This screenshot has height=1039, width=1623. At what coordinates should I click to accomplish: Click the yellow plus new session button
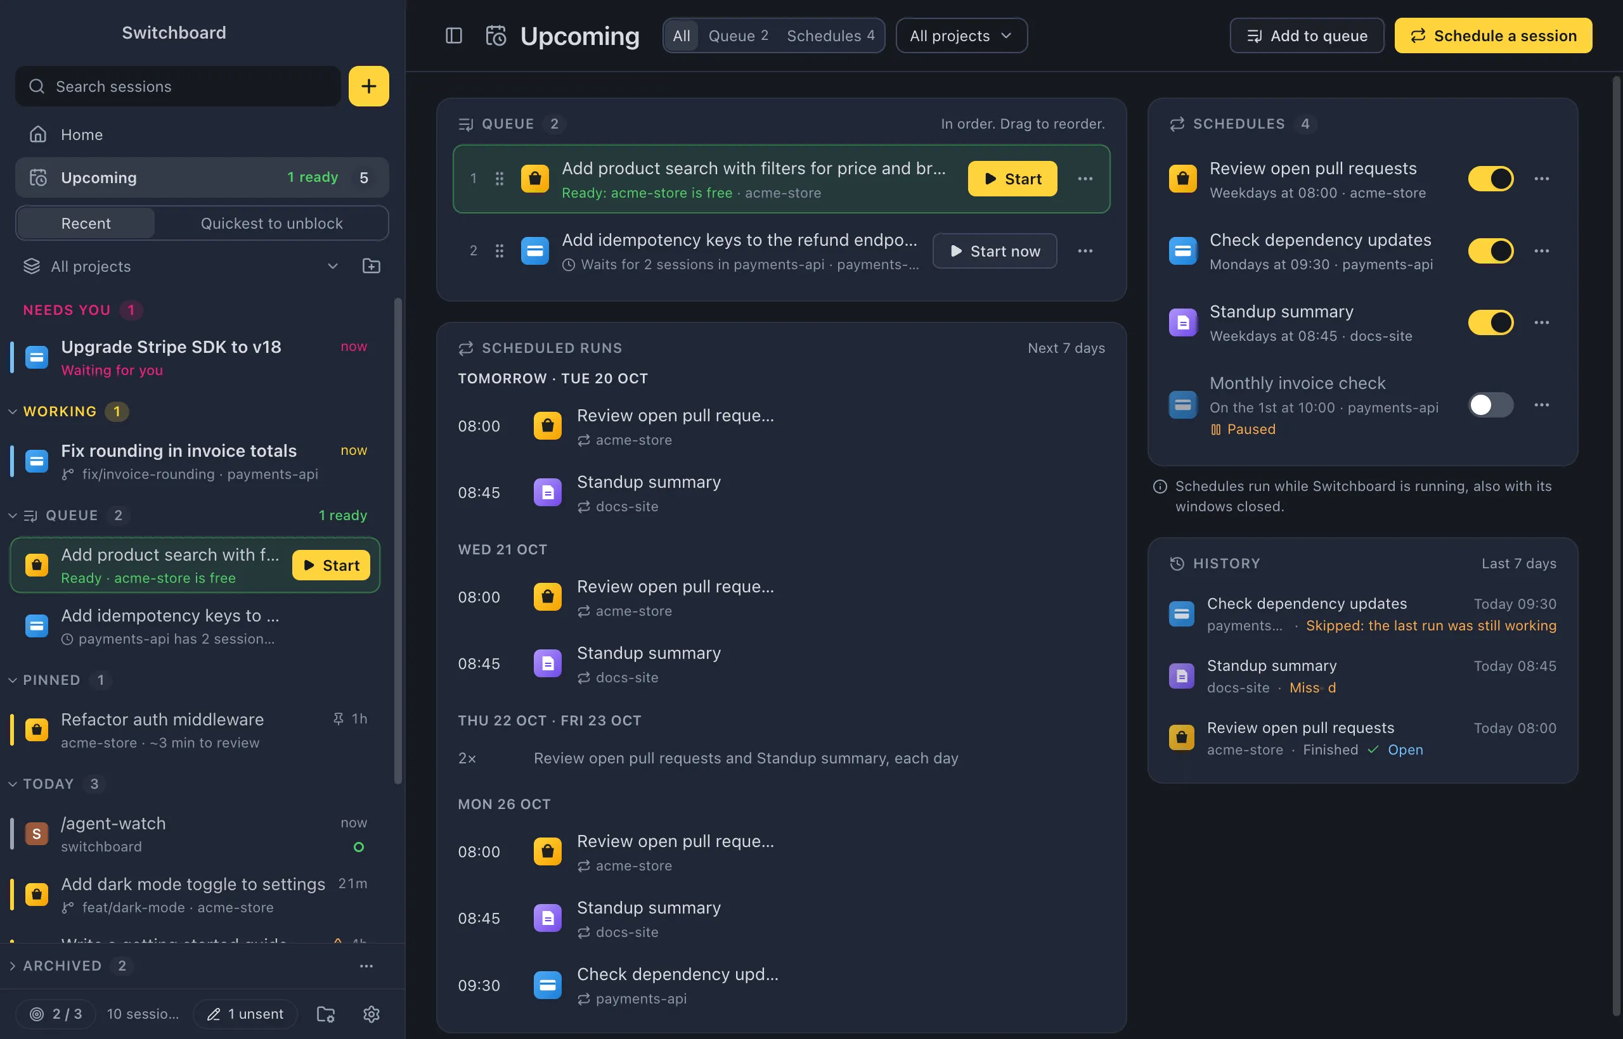click(x=368, y=86)
